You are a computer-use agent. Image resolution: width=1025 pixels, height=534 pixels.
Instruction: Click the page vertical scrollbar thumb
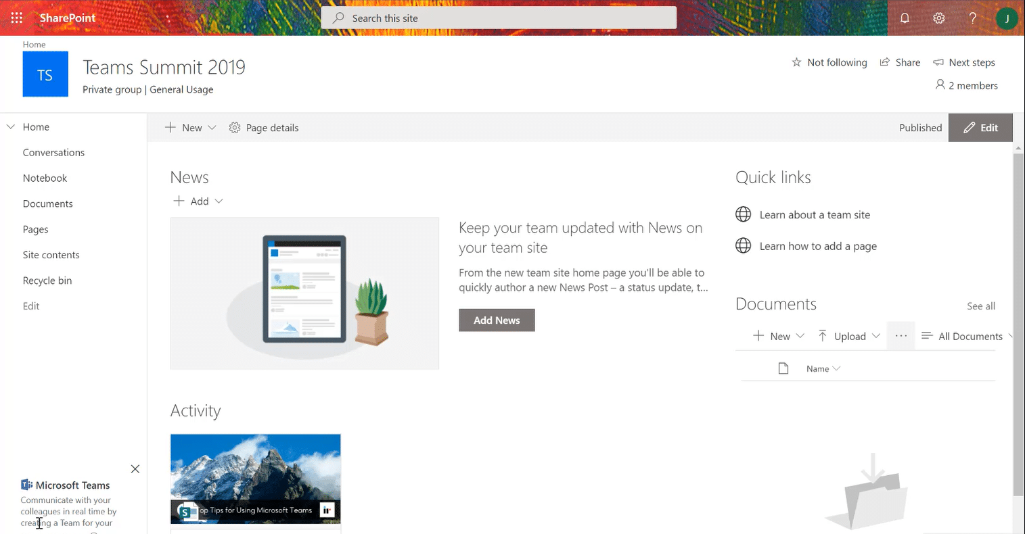[1018, 326]
